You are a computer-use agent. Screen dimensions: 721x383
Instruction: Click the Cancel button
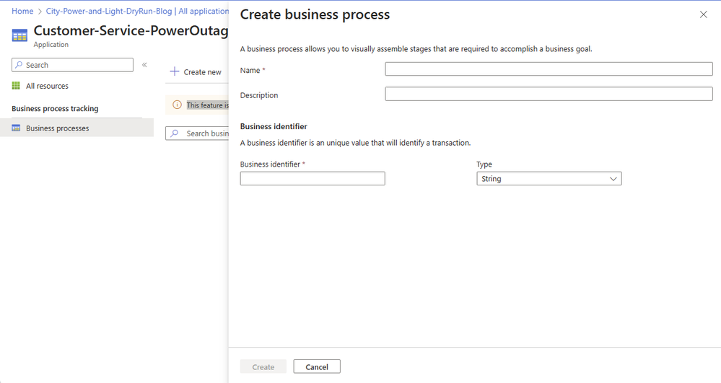pyautogui.click(x=317, y=366)
